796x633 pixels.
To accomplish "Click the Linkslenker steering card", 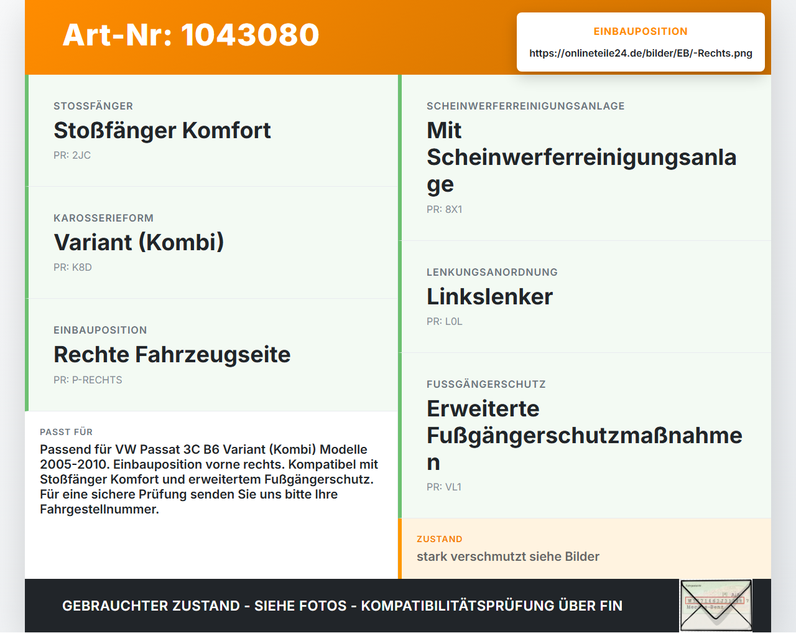I will click(x=585, y=297).
